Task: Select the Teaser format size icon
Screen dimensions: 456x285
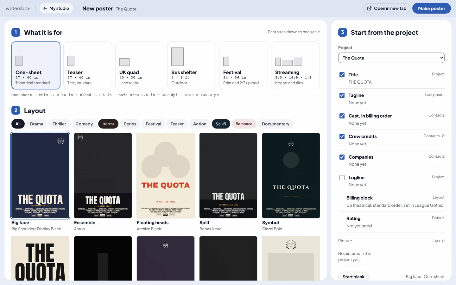Action: coord(71,61)
